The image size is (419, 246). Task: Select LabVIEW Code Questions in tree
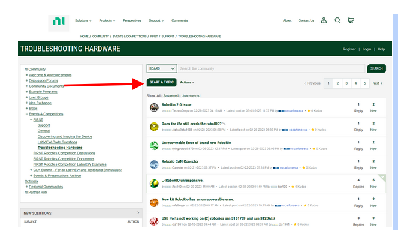[x=57, y=142]
